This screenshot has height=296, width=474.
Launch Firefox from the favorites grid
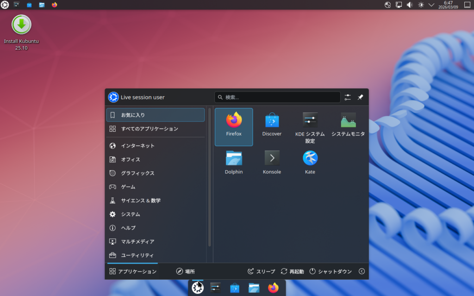tap(234, 126)
